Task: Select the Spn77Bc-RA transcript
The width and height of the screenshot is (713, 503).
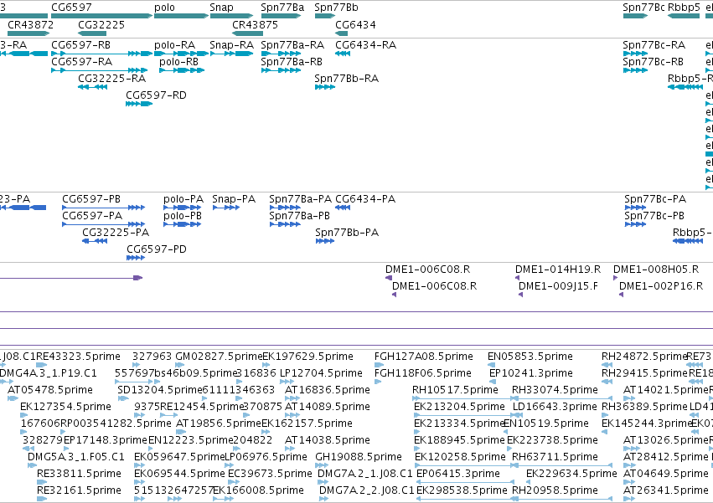Action: click(x=635, y=54)
